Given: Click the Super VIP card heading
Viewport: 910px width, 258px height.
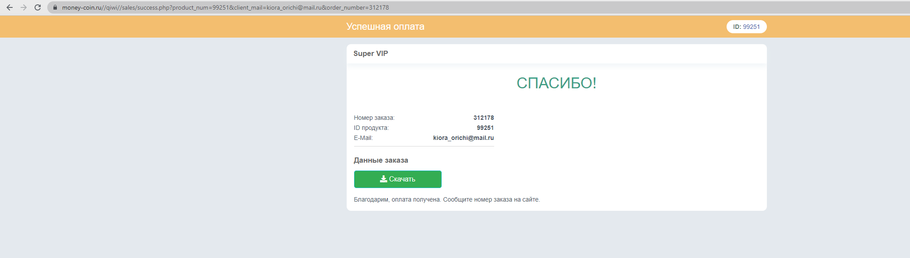Looking at the screenshot, I should pos(371,53).
